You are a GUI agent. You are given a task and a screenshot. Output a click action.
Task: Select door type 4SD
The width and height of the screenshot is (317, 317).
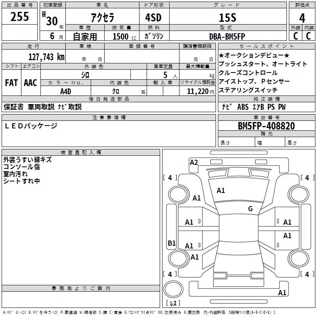153,17
